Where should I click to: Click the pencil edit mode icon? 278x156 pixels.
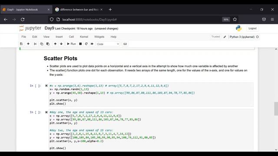[225, 37]
